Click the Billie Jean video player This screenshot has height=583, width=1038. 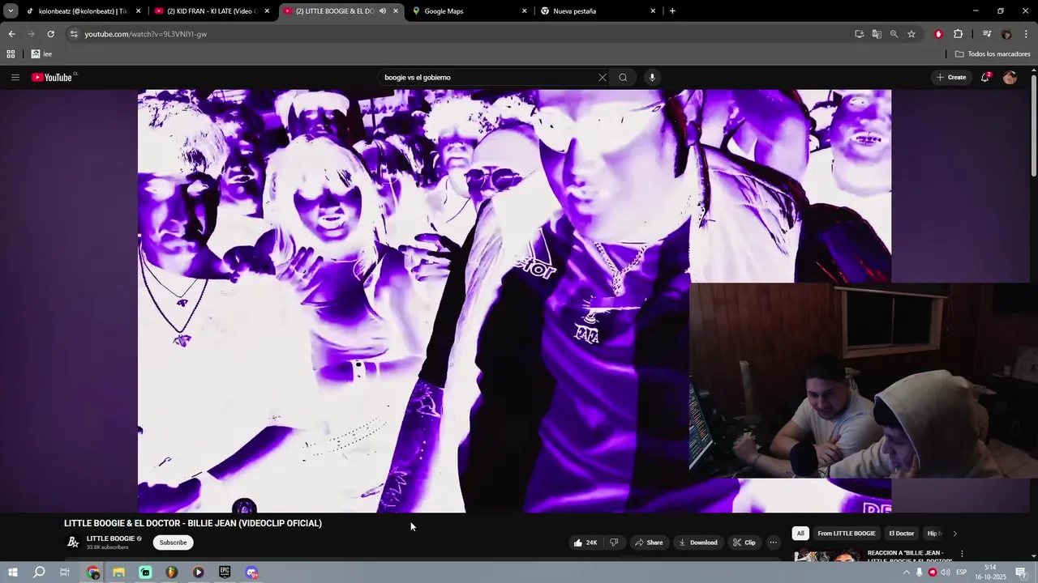point(514,300)
